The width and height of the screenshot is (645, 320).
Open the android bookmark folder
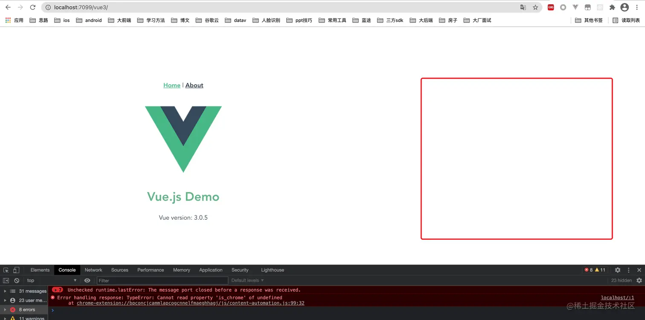click(x=89, y=20)
